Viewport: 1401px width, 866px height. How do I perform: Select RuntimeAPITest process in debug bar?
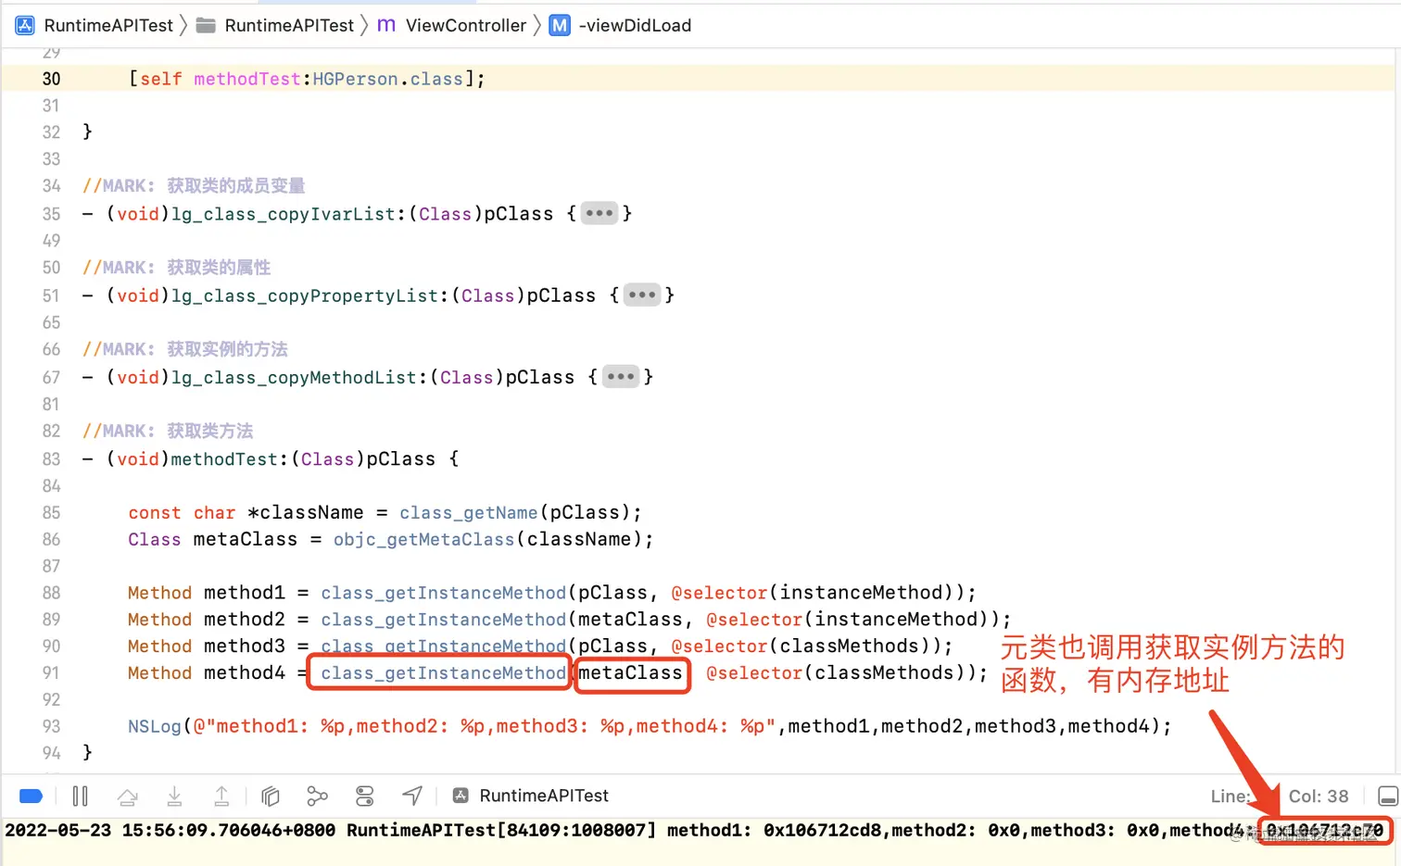click(x=531, y=796)
